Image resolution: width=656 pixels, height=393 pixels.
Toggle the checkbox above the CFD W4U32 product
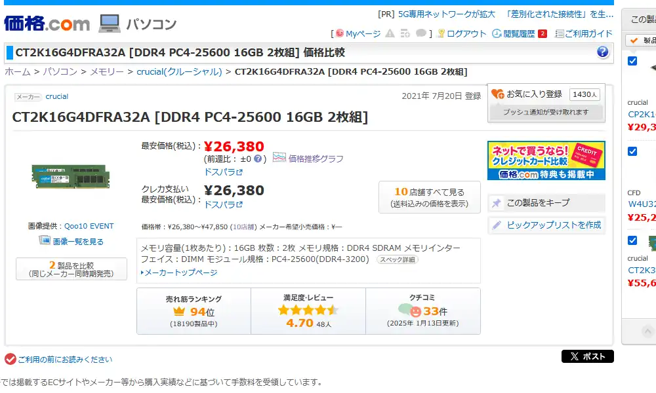(632, 151)
